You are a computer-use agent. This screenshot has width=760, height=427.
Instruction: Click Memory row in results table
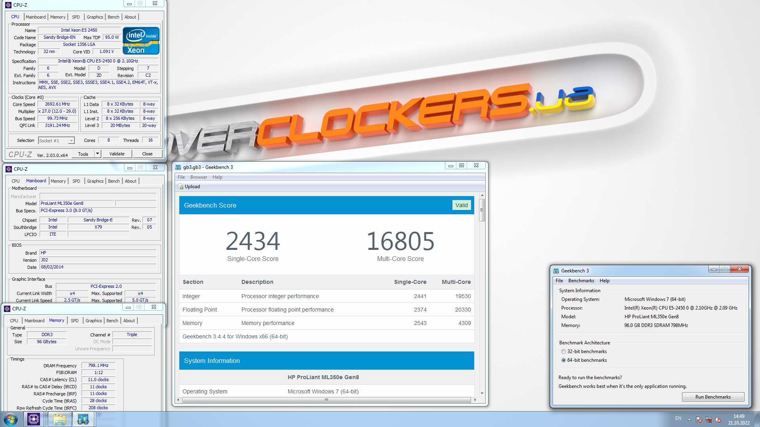click(x=327, y=323)
